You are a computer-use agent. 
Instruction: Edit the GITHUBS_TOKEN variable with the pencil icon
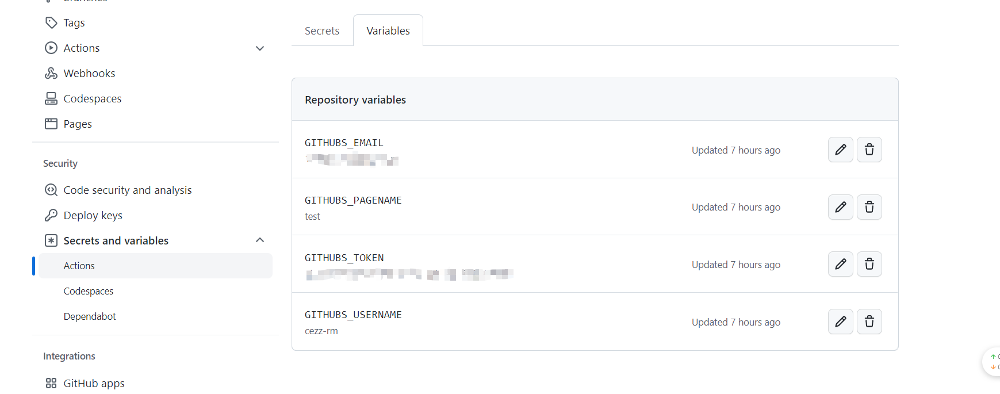[x=840, y=264]
